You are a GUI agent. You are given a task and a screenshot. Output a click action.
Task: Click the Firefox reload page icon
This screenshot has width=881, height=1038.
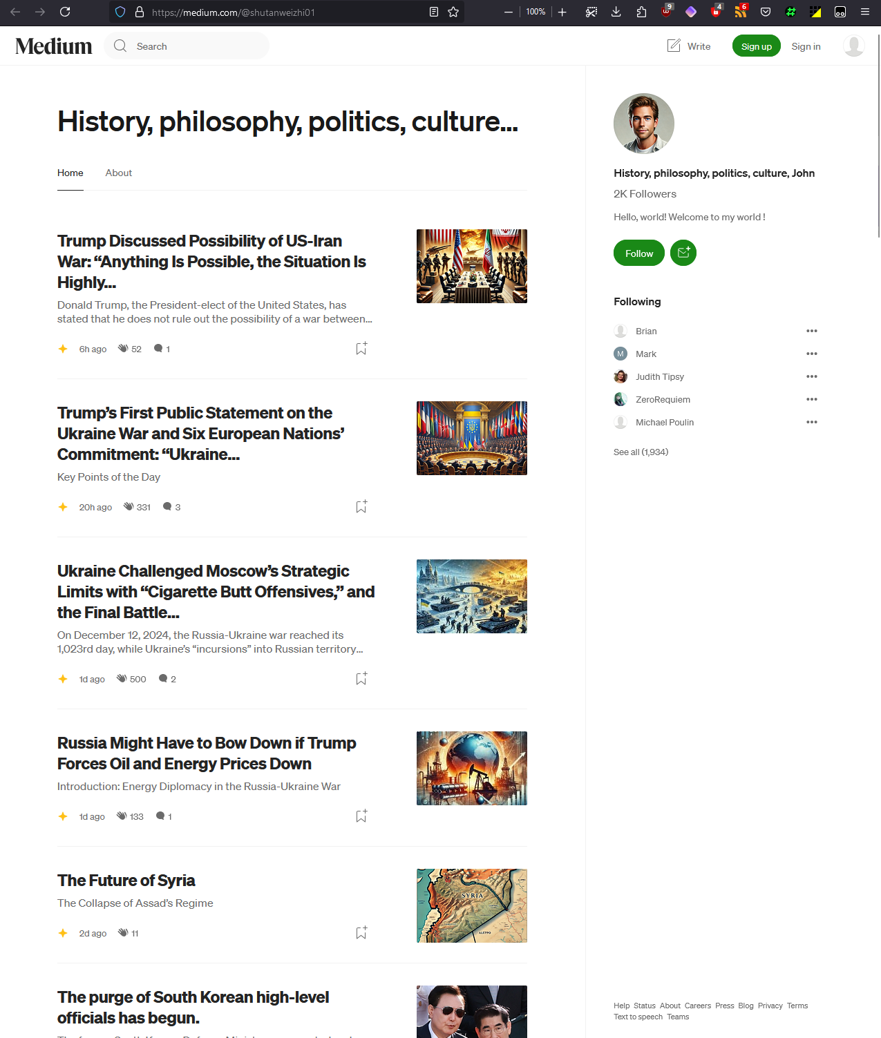click(x=65, y=12)
